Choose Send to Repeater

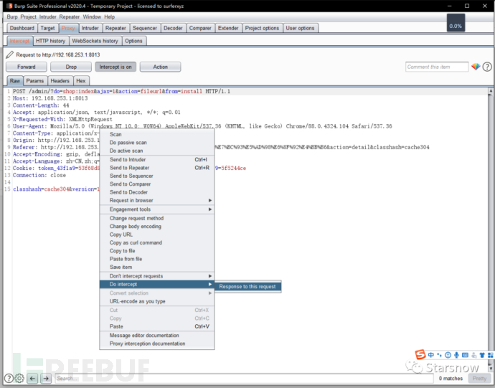pos(157,168)
